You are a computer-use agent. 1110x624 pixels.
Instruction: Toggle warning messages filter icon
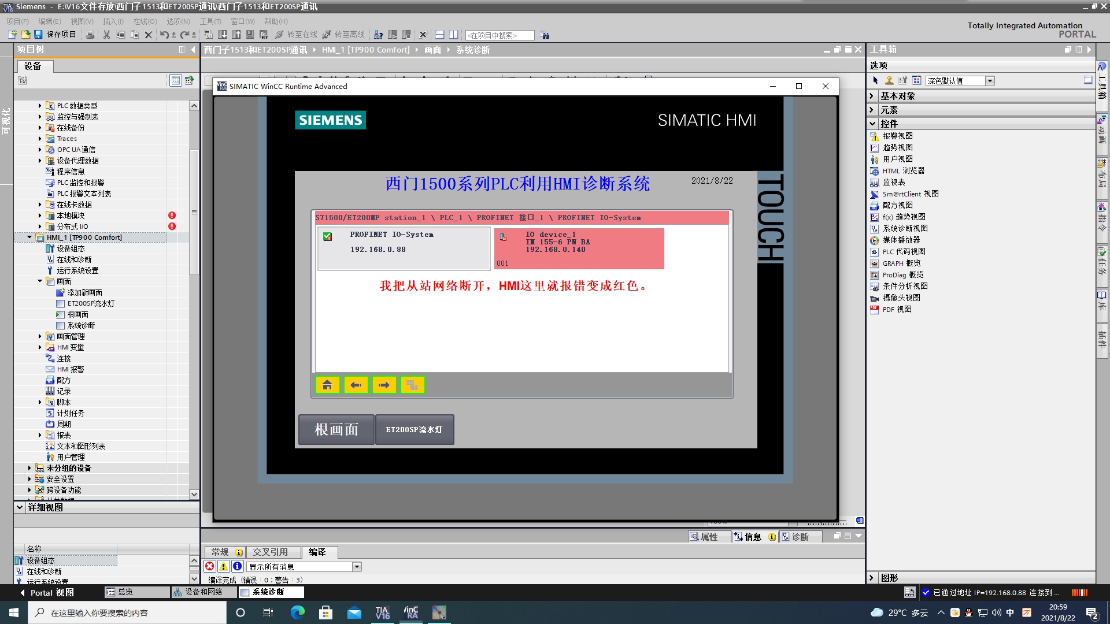pyautogui.click(x=224, y=567)
